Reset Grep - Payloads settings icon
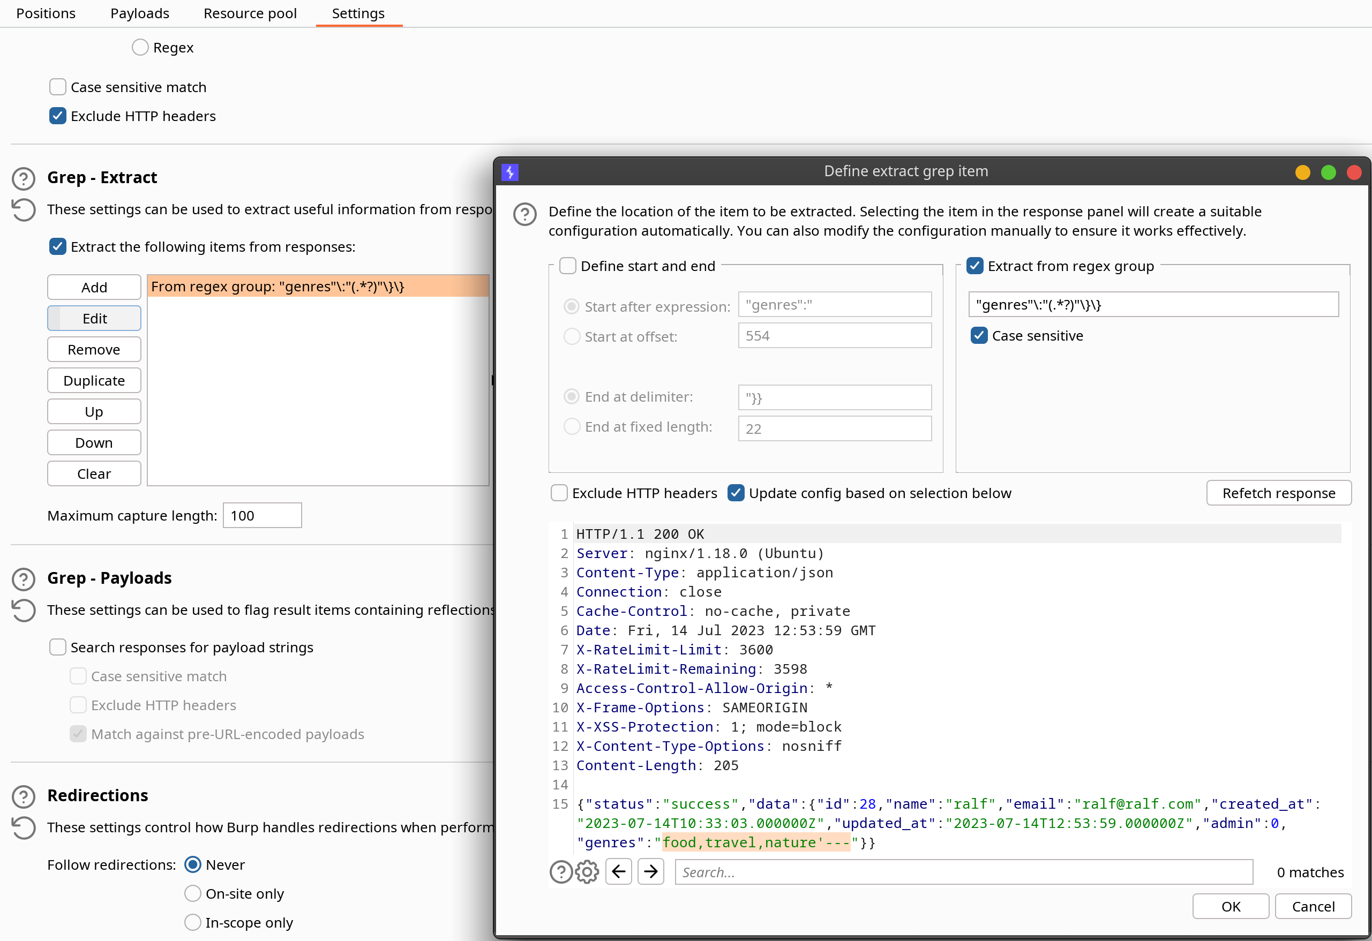Viewport: 1372px width, 941px height. (24, 611)
